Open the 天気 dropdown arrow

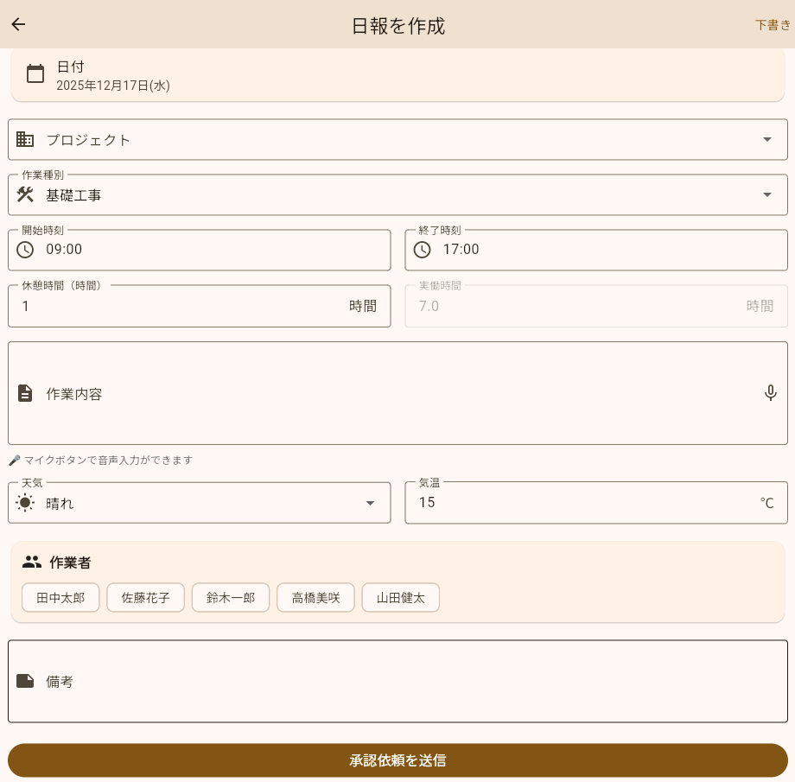[x=370, y=503]
